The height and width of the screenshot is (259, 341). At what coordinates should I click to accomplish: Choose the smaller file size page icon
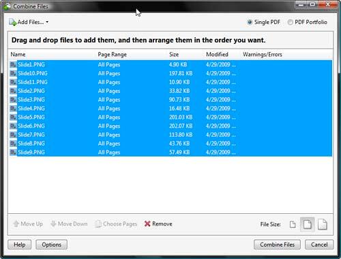click(293, 224)
